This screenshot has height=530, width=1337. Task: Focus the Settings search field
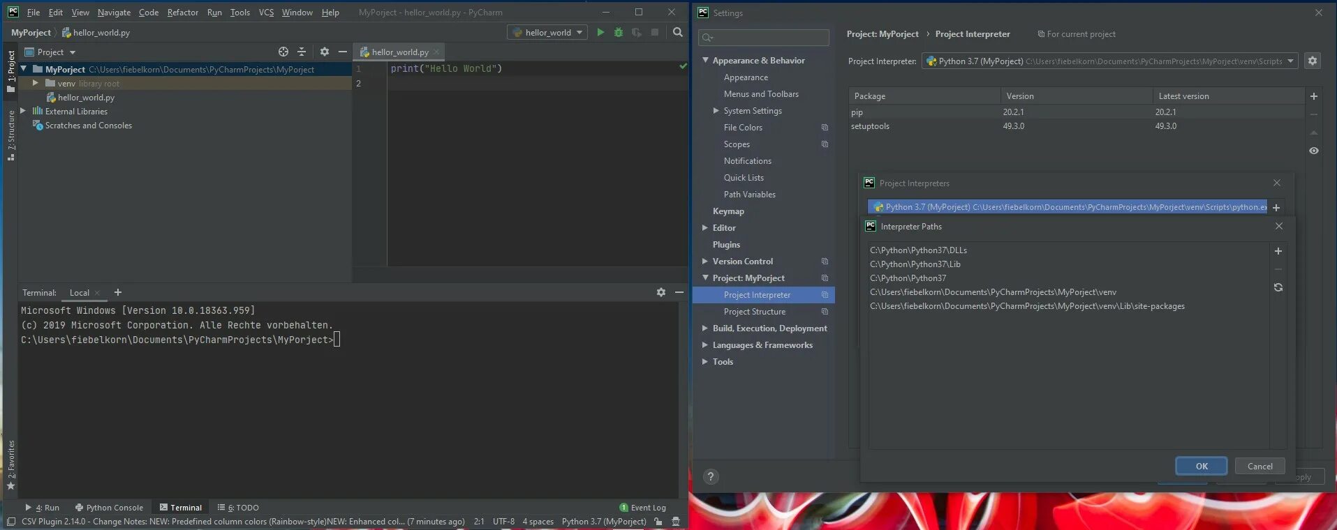pyautogui.click(x=764, y=37)
